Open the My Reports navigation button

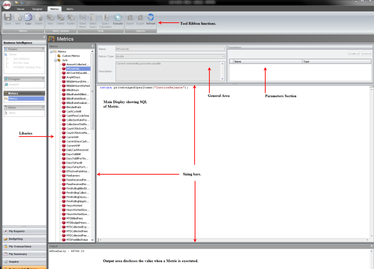pyautogui.click(x=24, y=231)
